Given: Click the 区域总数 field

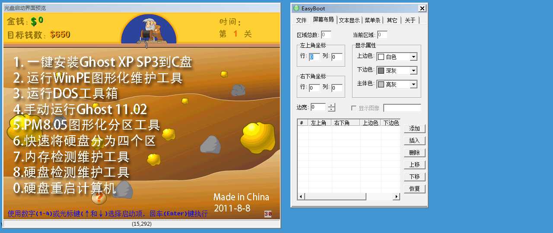Looking at the screenshot, I should tap(326, 34).
